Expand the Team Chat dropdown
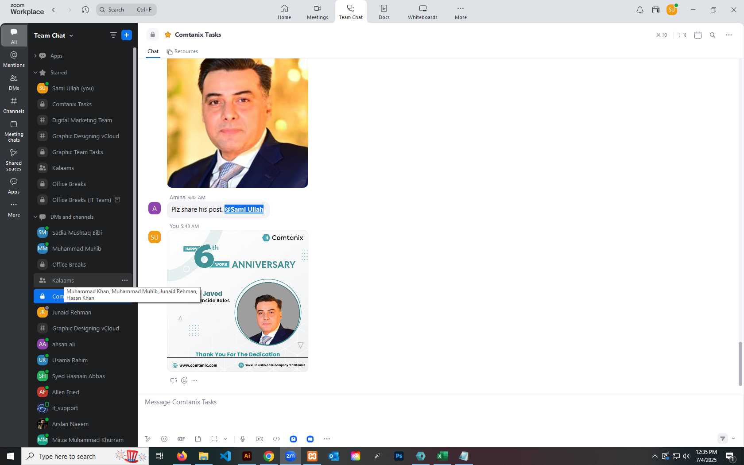 (71, 35)
